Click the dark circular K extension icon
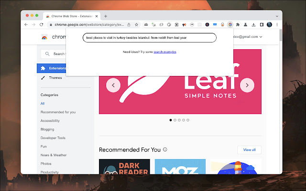 coord(207,24)
